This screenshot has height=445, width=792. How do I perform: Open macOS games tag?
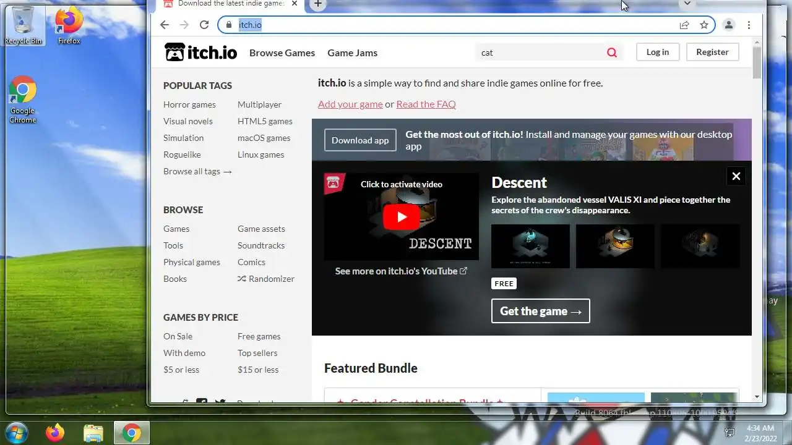pyautogui.click(x=264, y=138)
